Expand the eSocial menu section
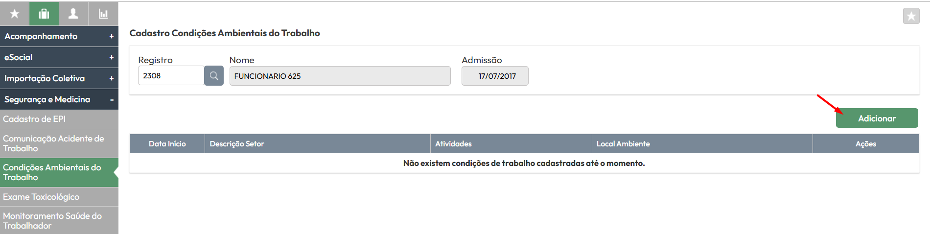 tap(59, 57)
